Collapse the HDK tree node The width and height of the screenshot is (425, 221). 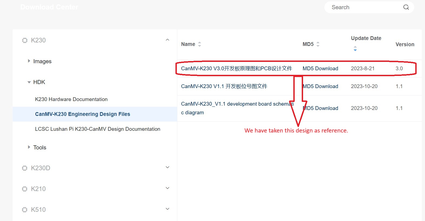click(29, 82)
